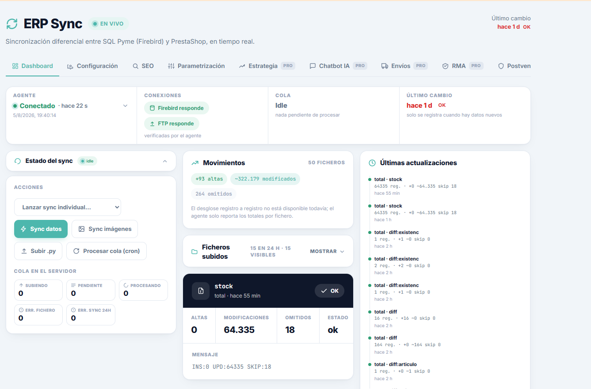The height and width of the screenshot is (389, 591).
Task: Click the 64.335 modificaciones value
Action: click(239, 330)
